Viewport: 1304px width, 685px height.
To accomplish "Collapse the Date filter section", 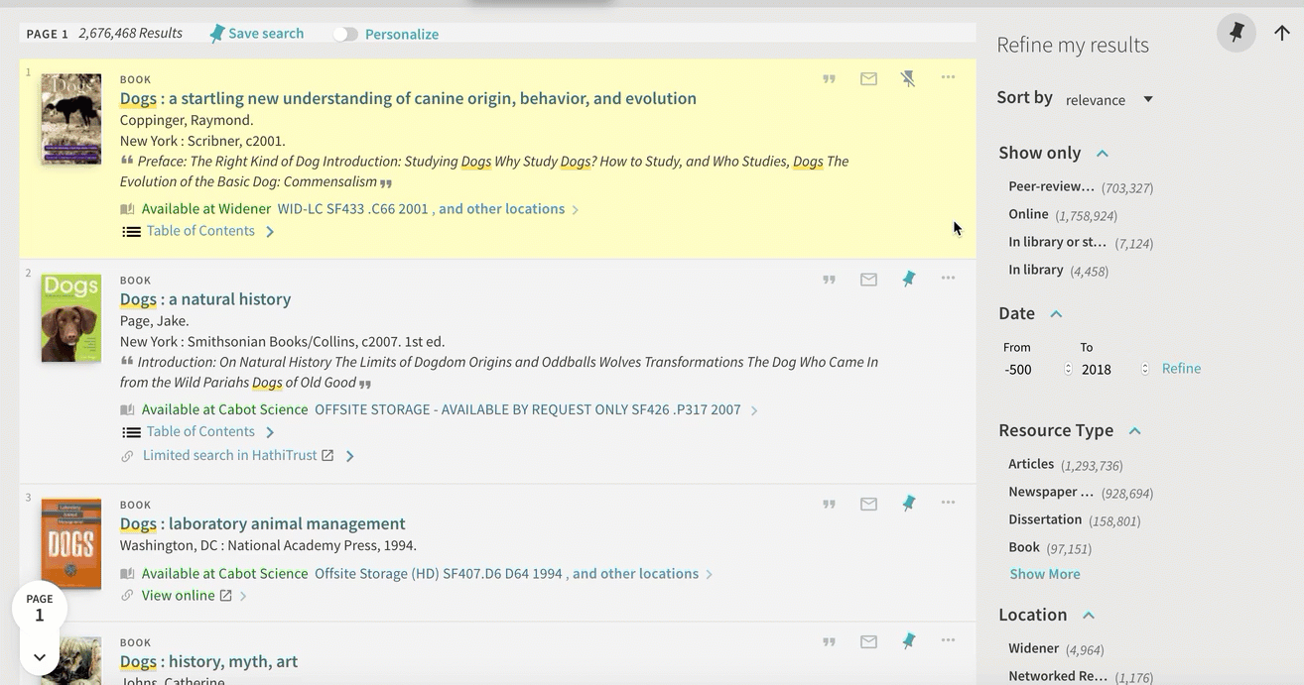I will pyautogui.click(x=1056, y=313).
